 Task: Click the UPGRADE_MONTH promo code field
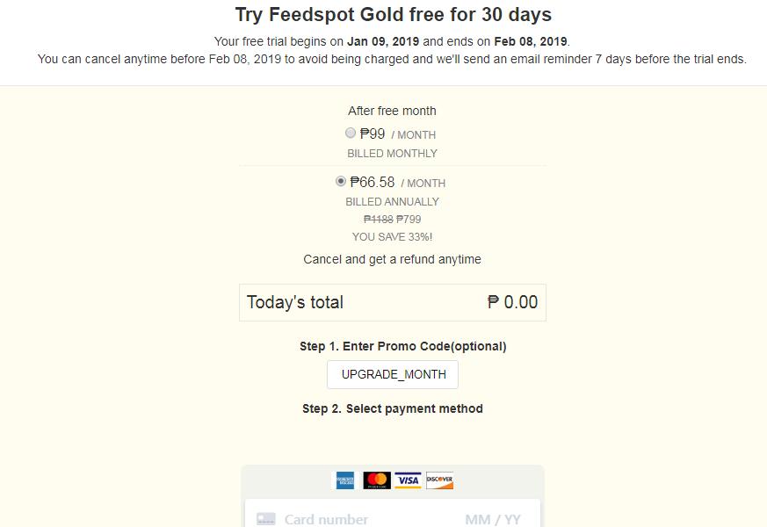click(x=392, y=374)
